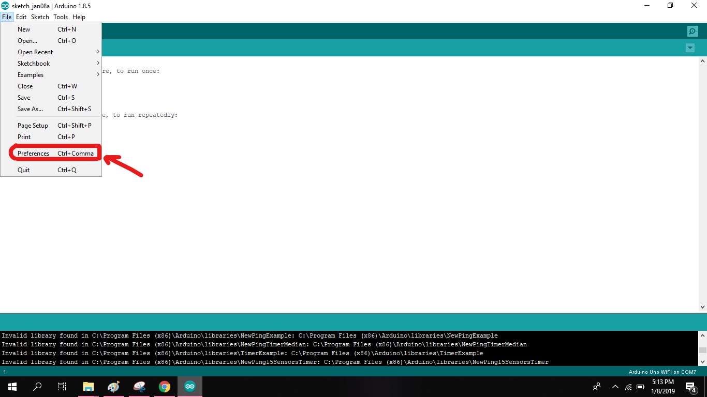Click the battery status icon

click(x=640, y=387)
